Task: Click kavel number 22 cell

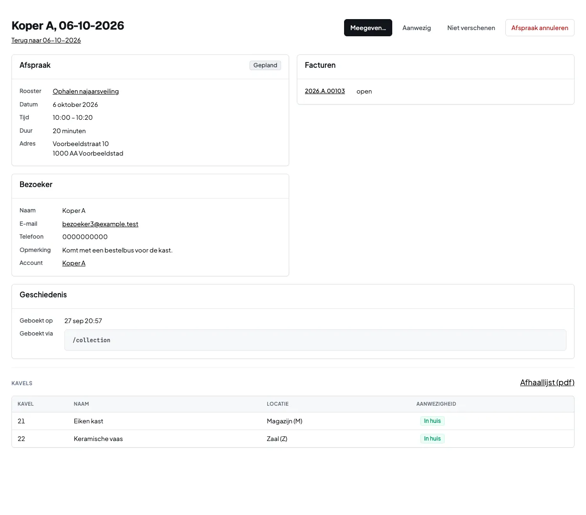Action: click(21, 439)
